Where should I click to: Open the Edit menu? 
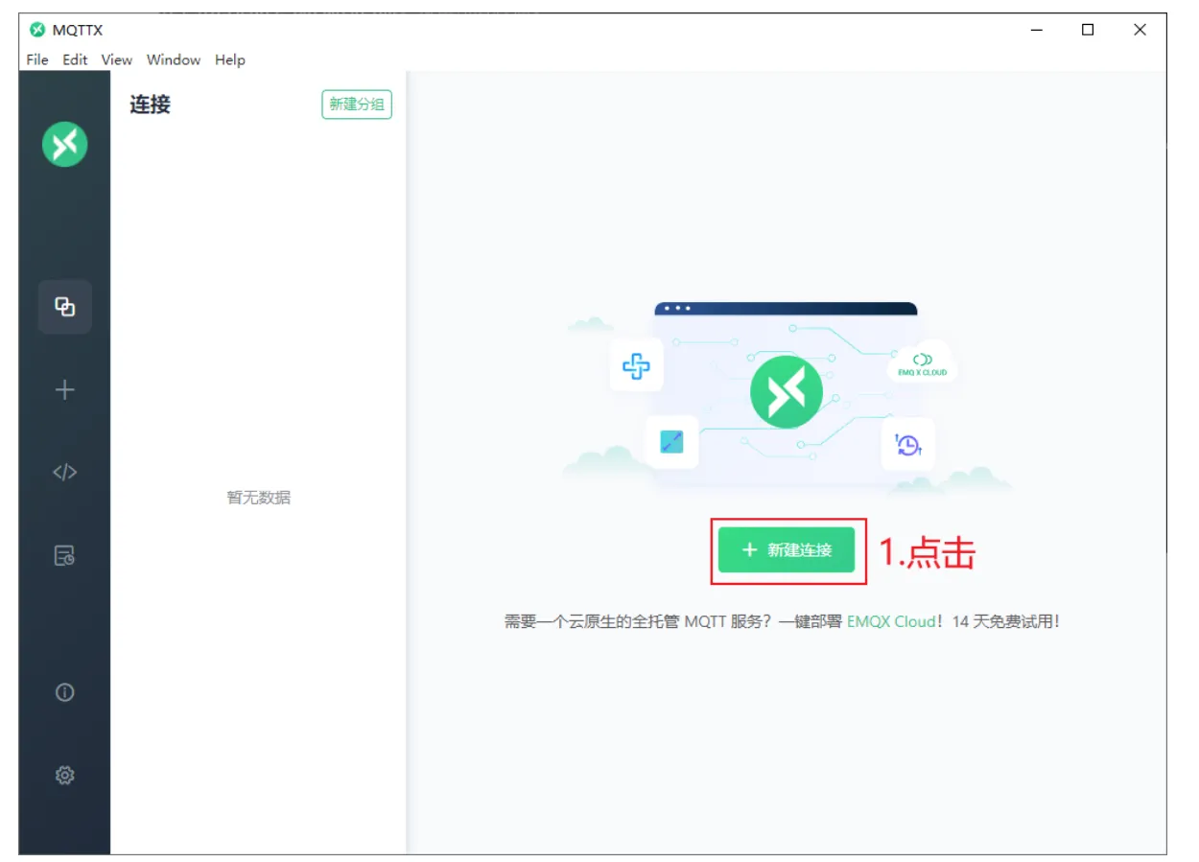click(75, 59)
